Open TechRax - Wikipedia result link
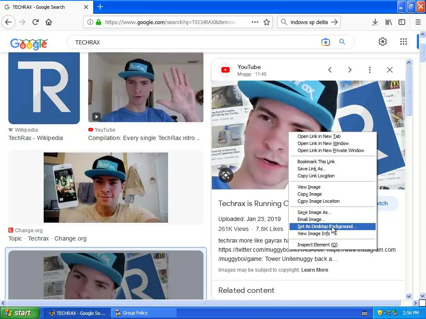 pyautogui.click(x=36, y=138)
